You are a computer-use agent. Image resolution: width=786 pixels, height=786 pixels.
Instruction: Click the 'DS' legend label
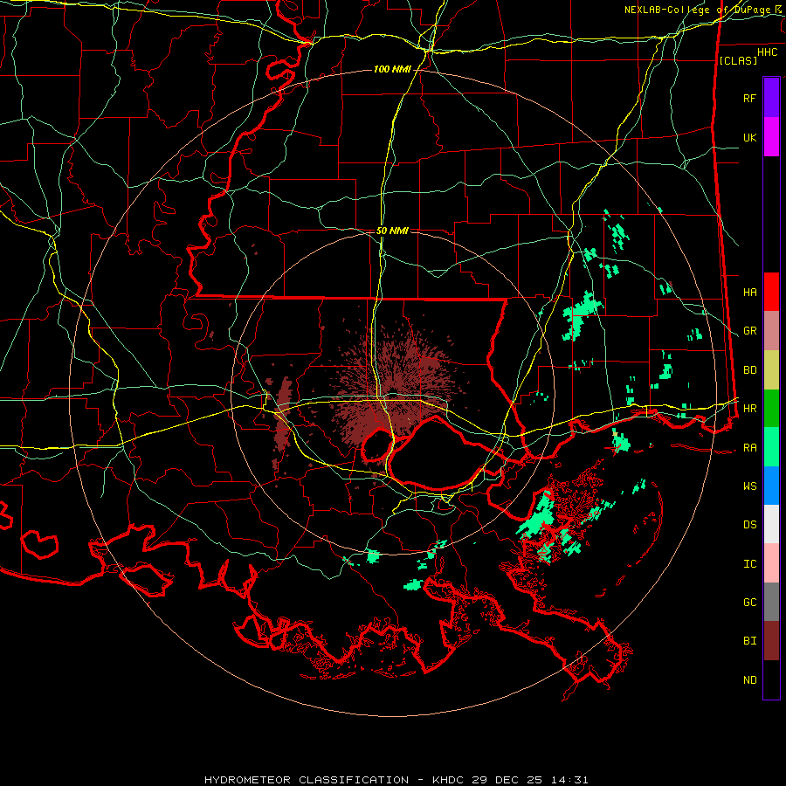coord(750,525)
